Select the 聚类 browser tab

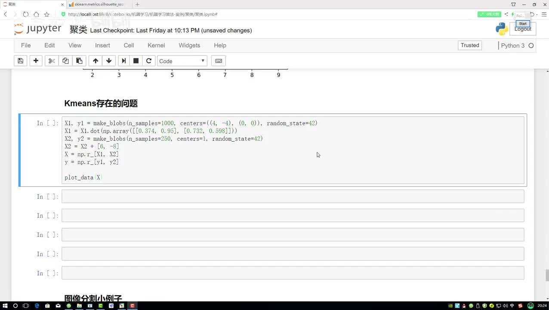[x=32, y=4]
